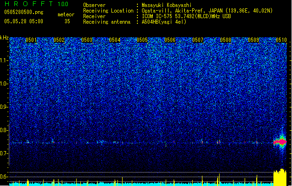292x186 pixels.
Task: Click the 0502 time marker
Action: tap(59, 40)
